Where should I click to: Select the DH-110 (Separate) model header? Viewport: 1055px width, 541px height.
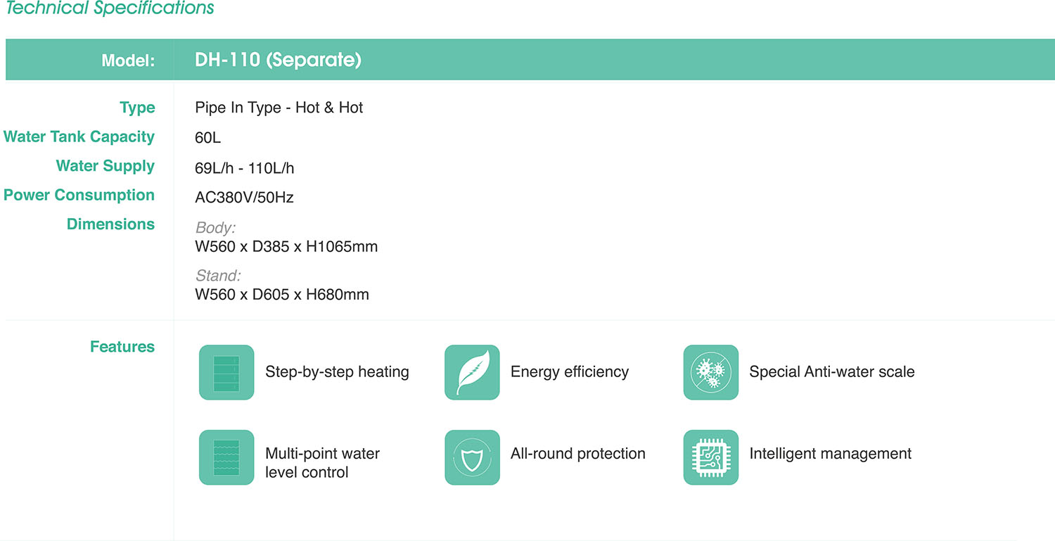[x=278, y=60]
